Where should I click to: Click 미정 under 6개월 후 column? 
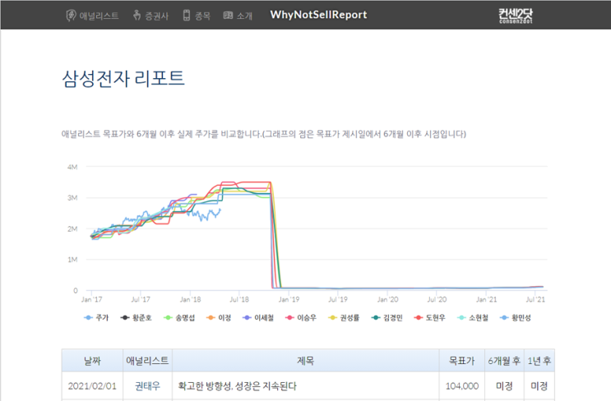click(x=504, y=386)
